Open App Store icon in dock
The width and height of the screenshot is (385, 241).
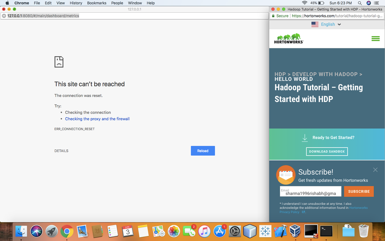pos(220,231)
